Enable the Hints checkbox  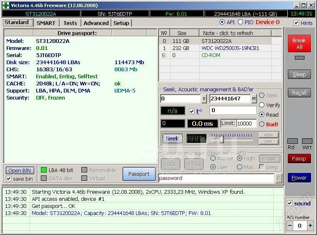[x=296, y=23]
